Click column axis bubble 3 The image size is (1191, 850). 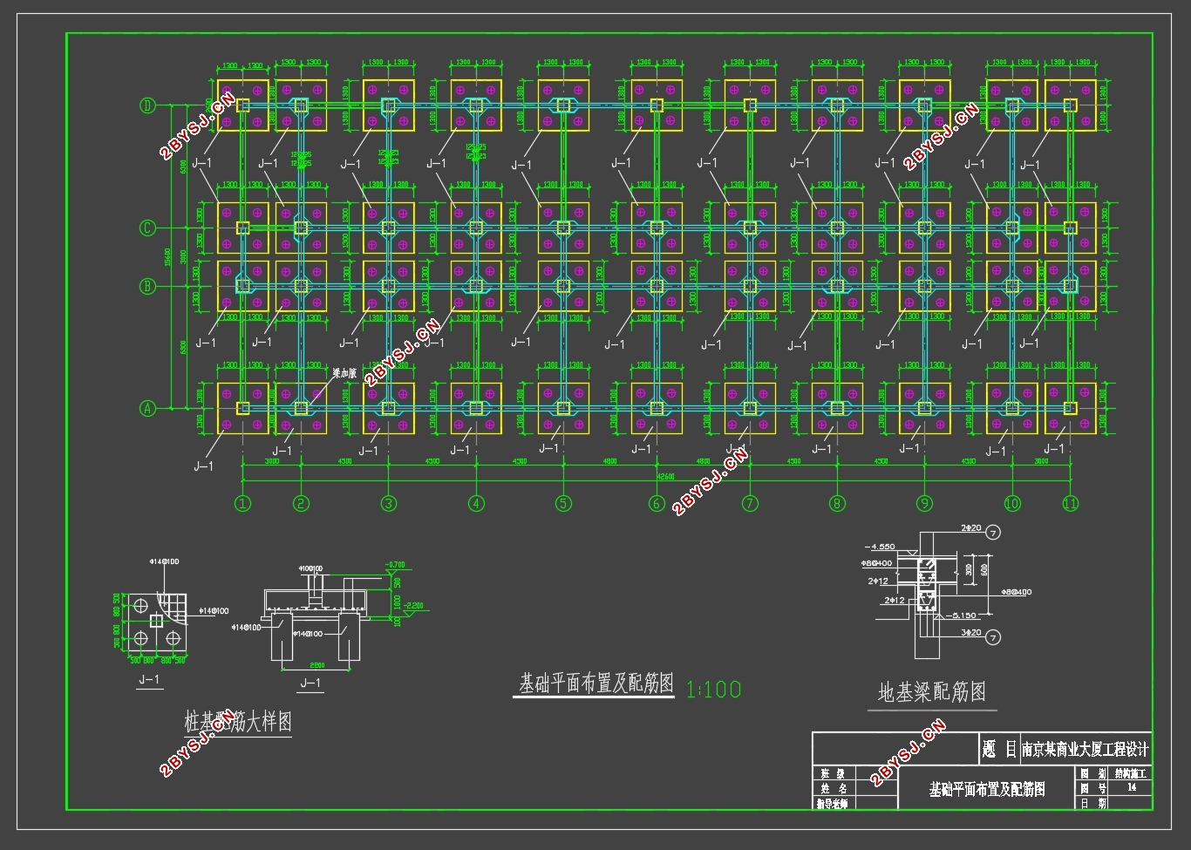(388, 503)
